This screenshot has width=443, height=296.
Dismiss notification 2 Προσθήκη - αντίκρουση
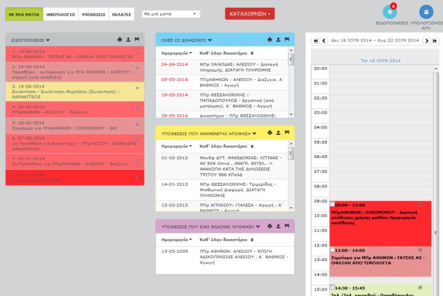coord(137,68)
